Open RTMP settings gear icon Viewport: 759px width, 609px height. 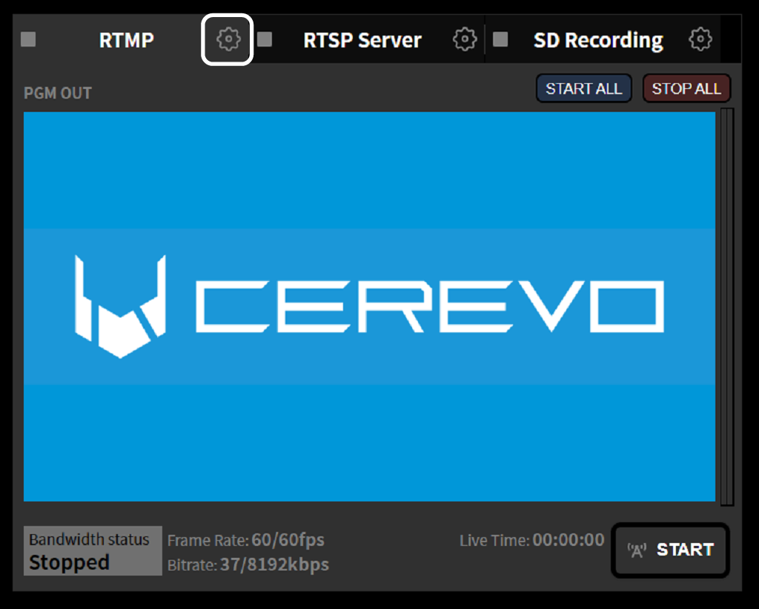tap(228, 39)
